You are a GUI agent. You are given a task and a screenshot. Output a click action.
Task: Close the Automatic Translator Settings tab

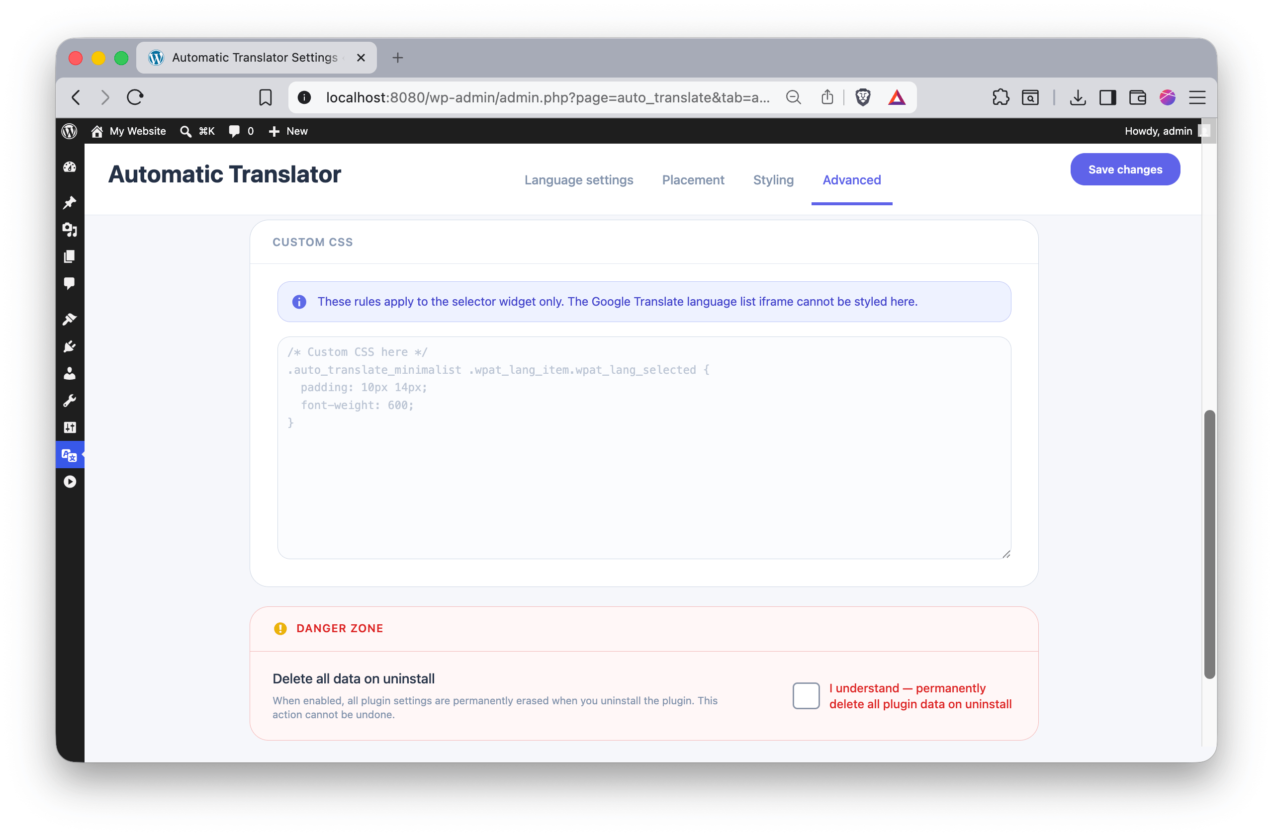[361, 57]
